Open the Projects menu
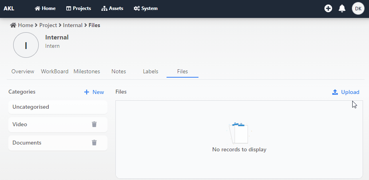Viewport: 369px width, 180px height. pos(79,8)
